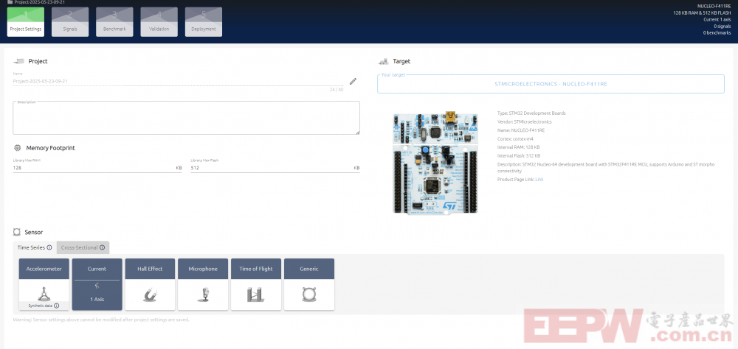Switch to step 4 Validation
Image resolution: width=738 pixels, height=349 pixels.
[x=159, y=21]
